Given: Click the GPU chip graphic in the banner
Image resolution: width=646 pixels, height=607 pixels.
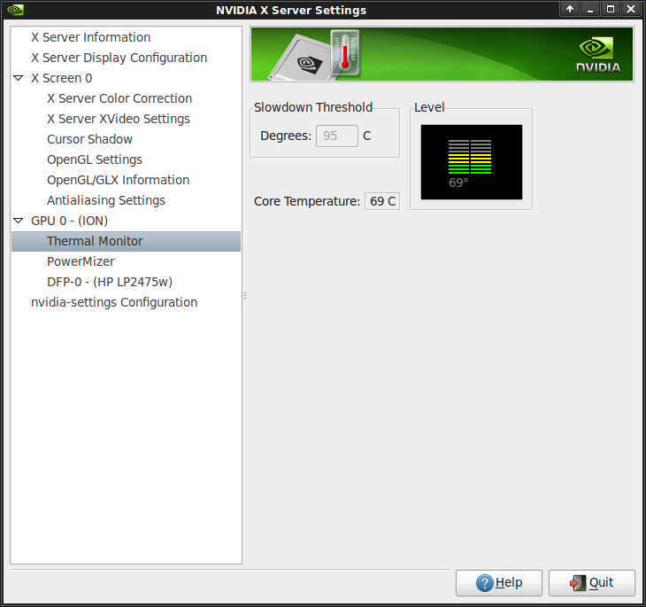Looking at the screenshot, I should (301, 58).
